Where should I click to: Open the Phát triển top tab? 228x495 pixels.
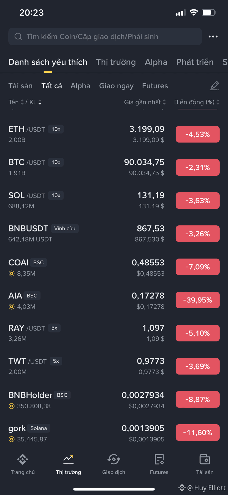click(x=195, y=62)
